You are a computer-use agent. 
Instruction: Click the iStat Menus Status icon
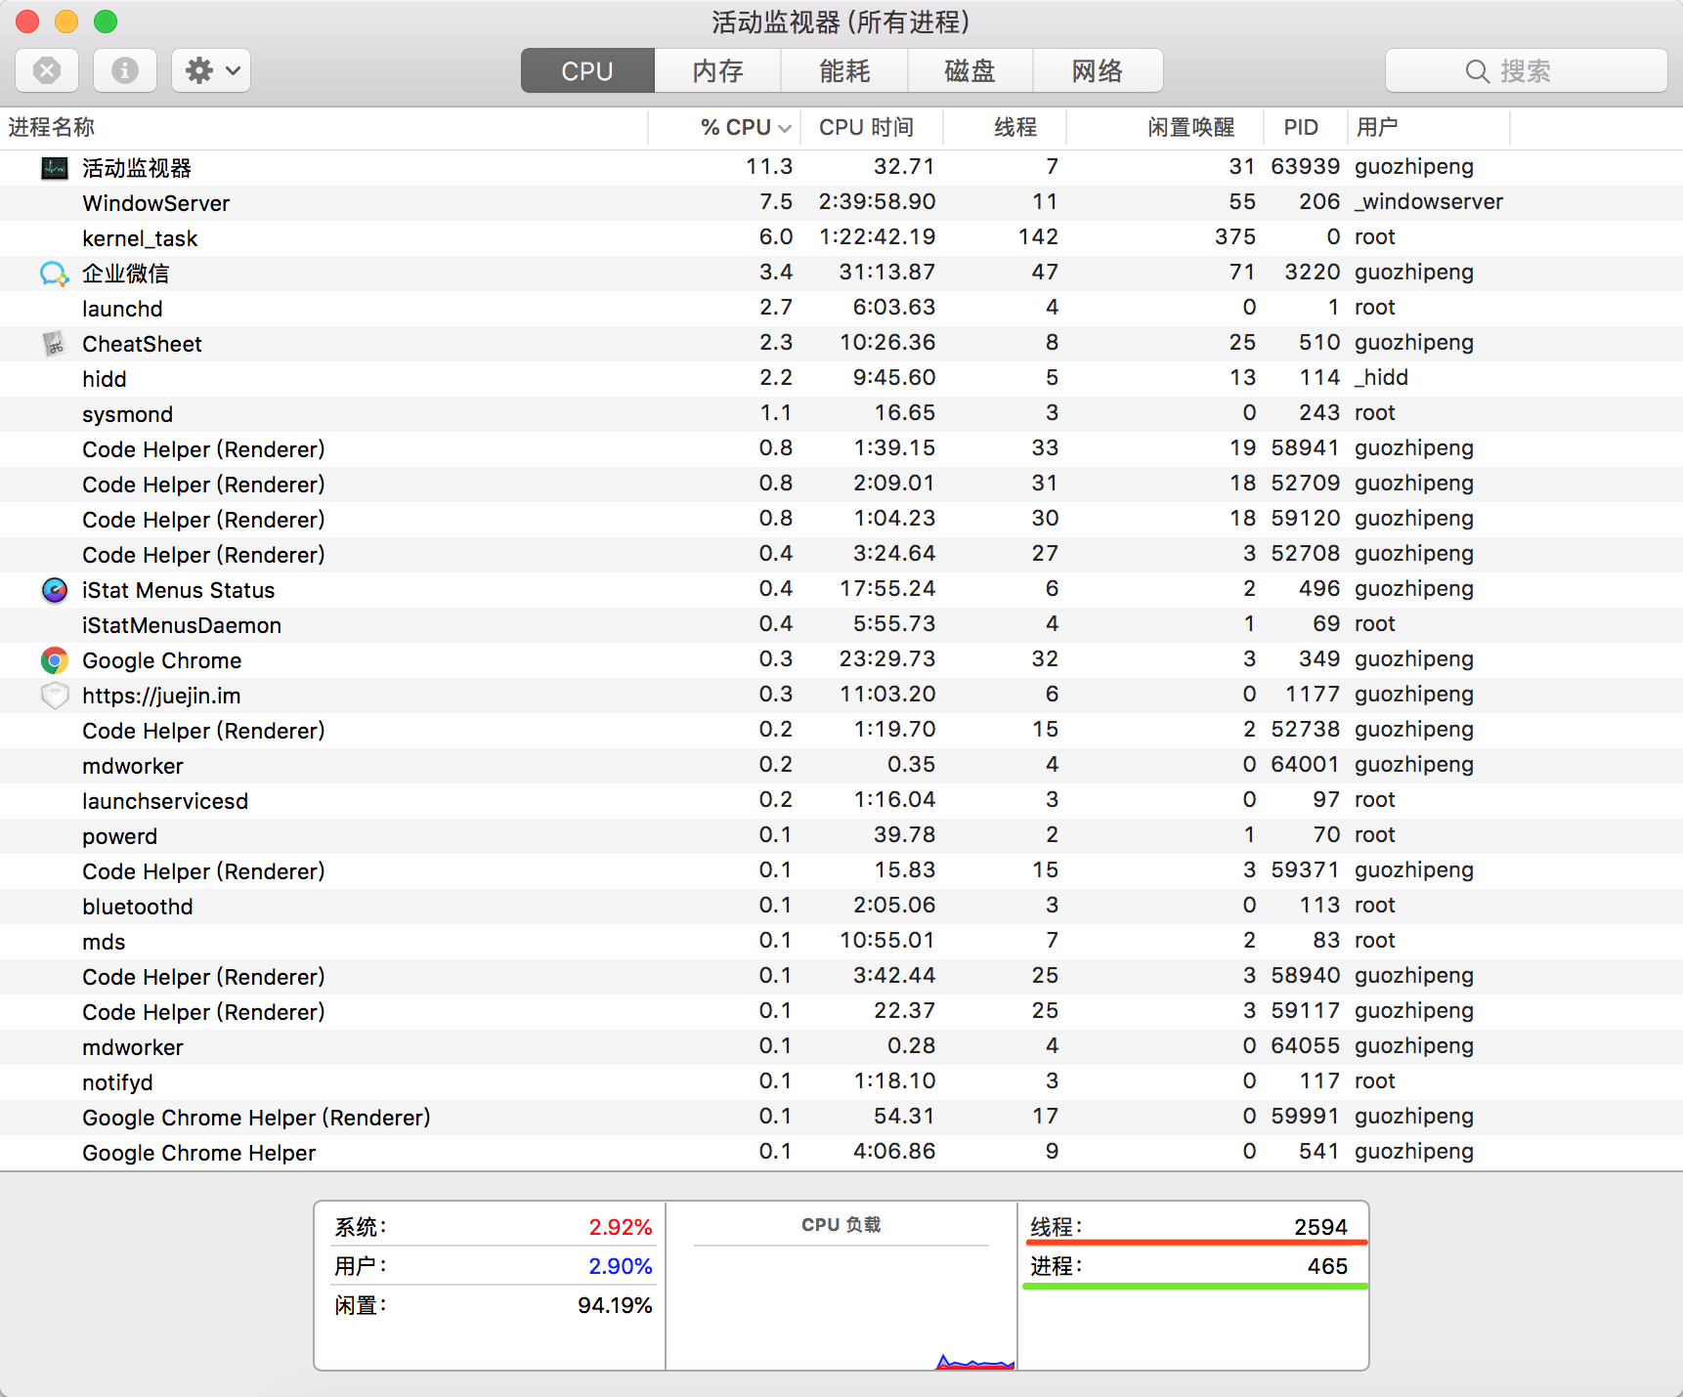point(55,590)
